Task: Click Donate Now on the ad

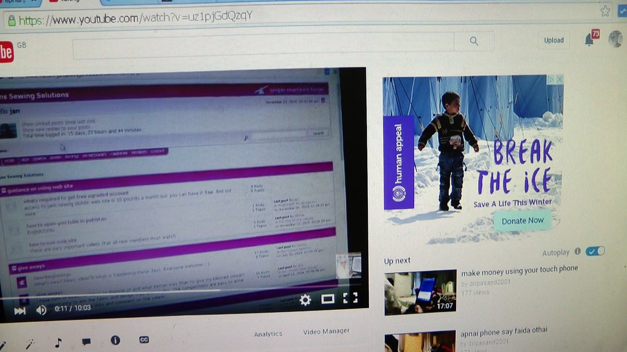Action: point(523,220)
